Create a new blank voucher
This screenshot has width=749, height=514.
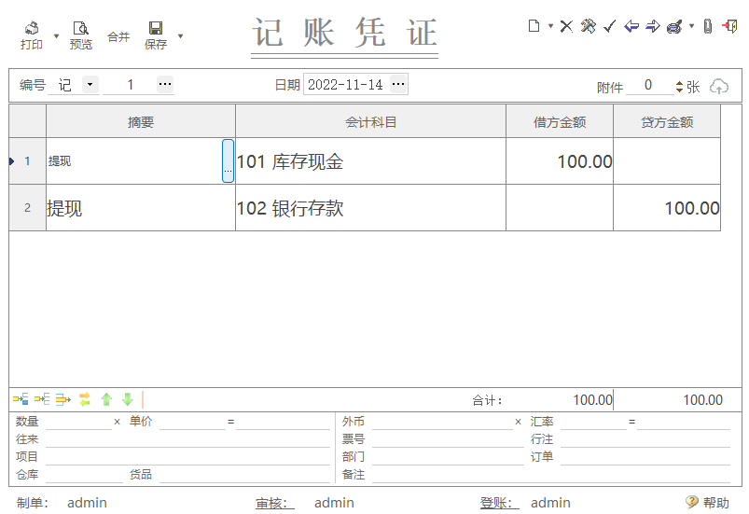(x=534, y=26)
